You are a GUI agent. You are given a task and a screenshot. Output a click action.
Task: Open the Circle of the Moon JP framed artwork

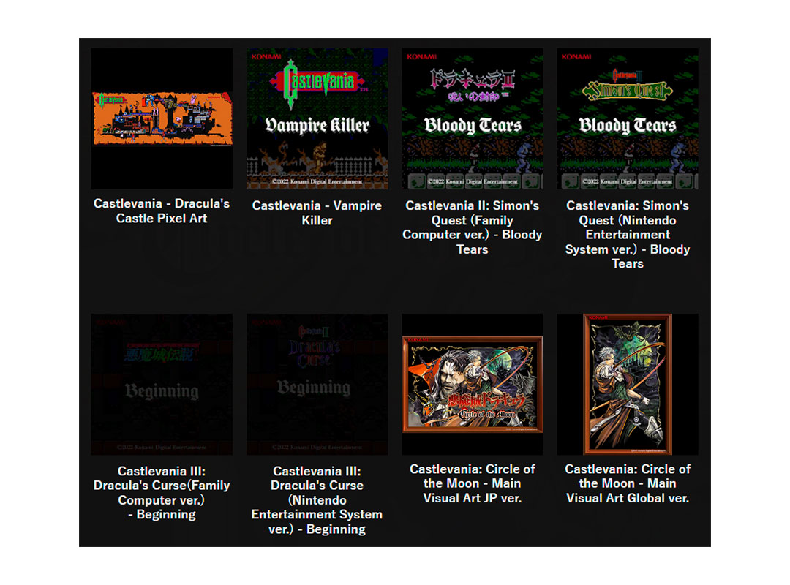[x=472, y=383]
